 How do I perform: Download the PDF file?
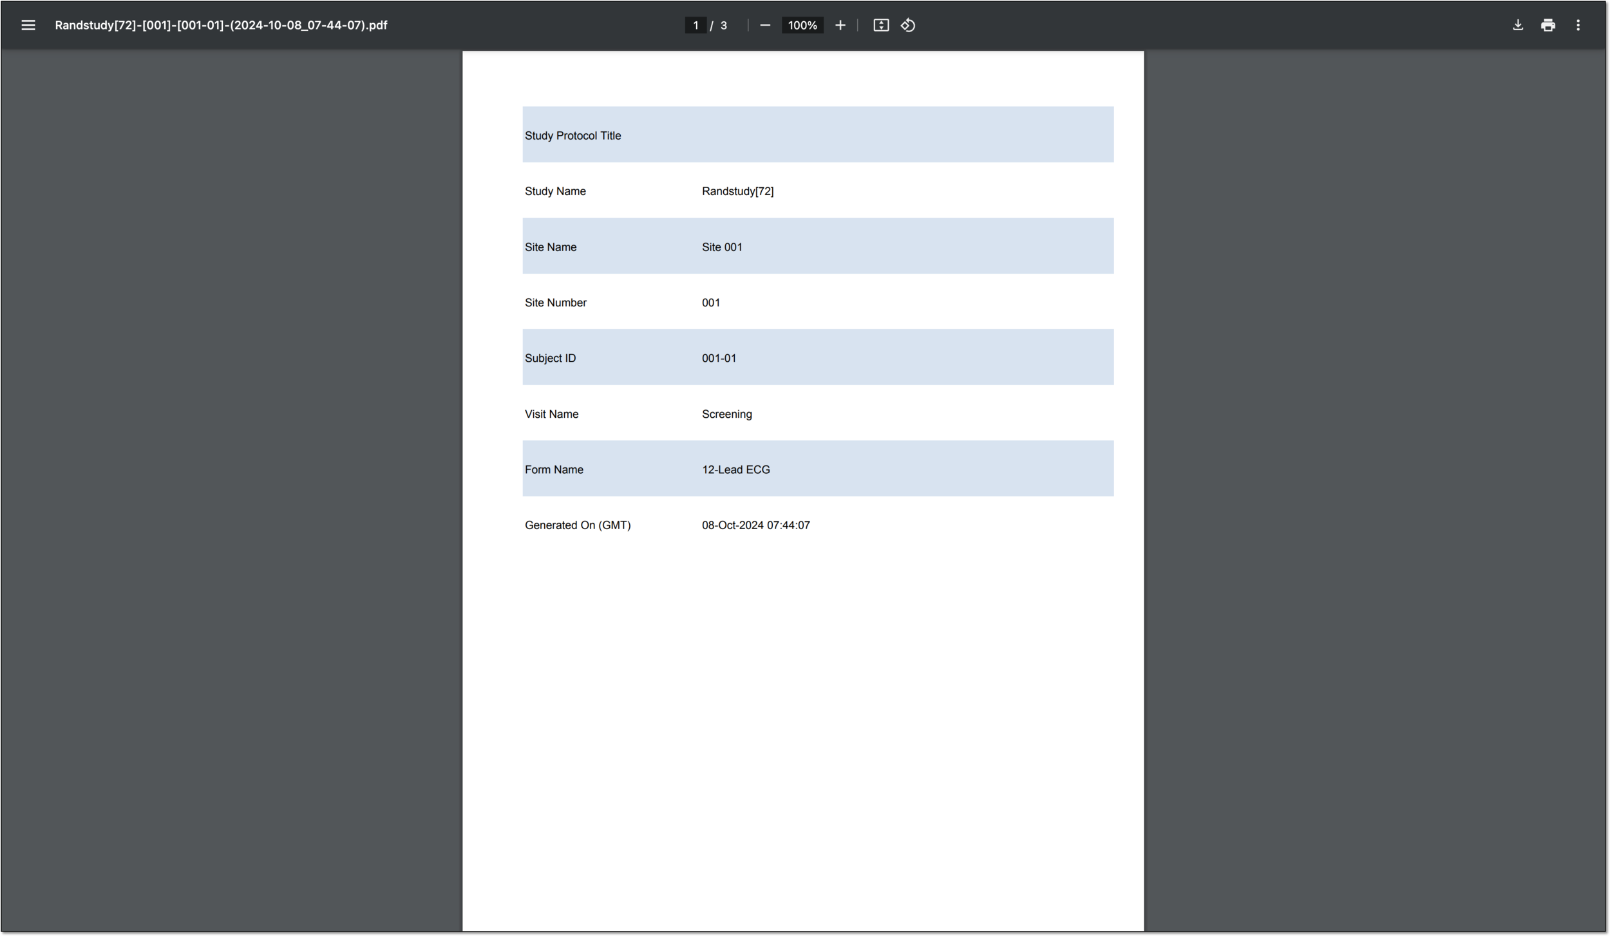1518,25
